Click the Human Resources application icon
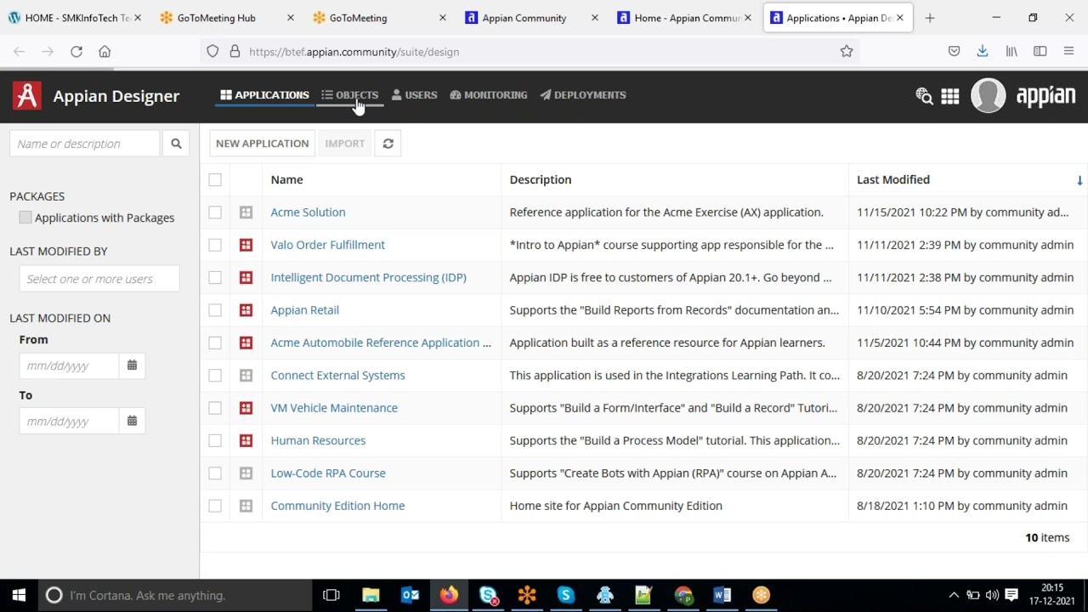 [246, 440]
